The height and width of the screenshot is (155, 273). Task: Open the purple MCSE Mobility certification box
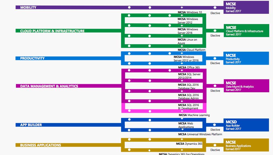246,7
